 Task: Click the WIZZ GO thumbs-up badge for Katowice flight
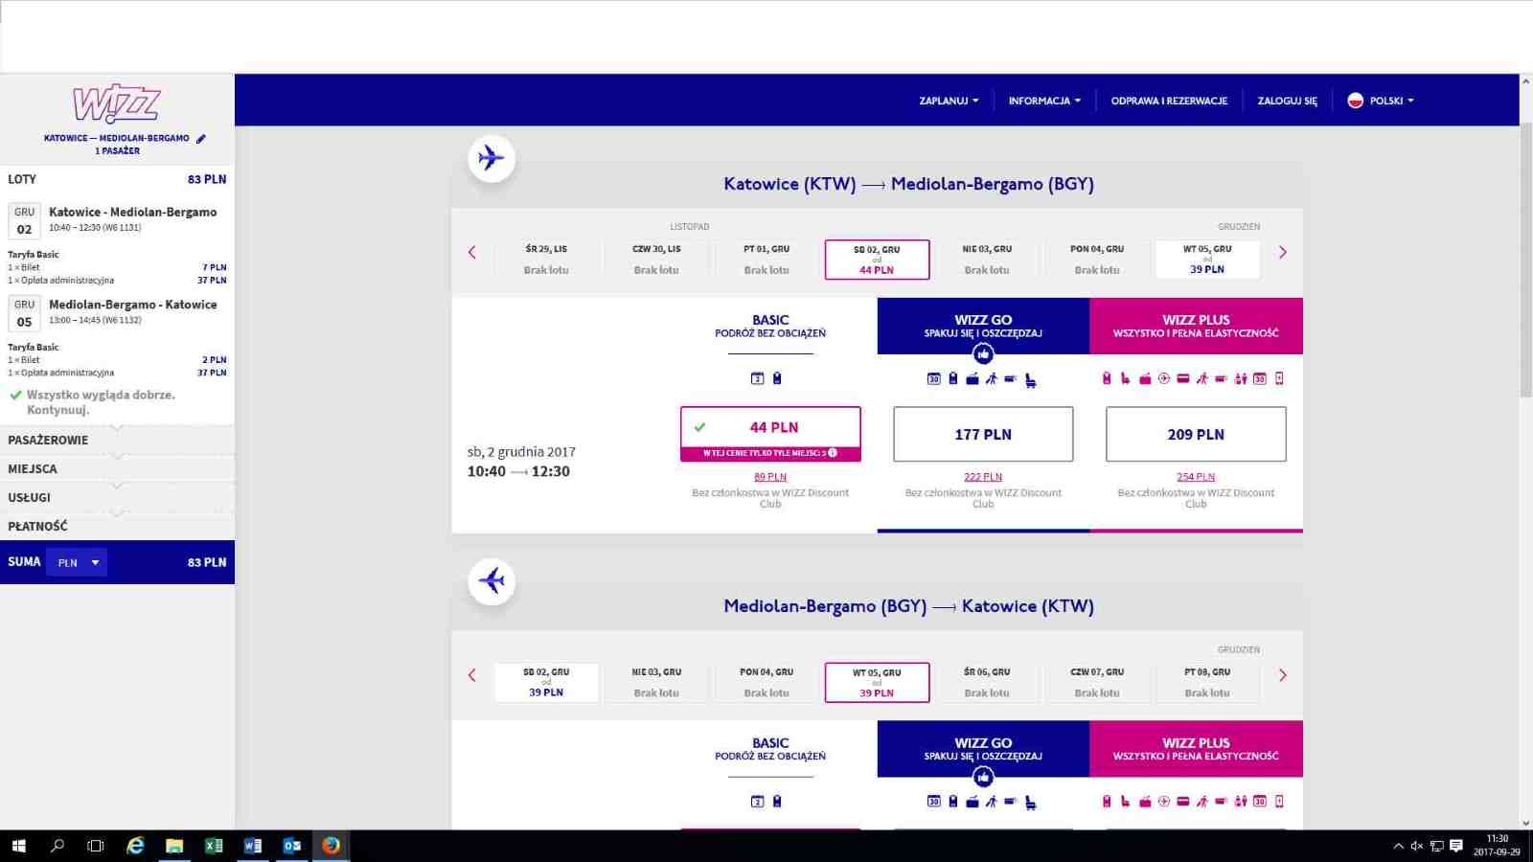point(983,354)
